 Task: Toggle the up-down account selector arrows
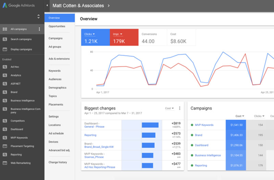[x=38, y=16]
